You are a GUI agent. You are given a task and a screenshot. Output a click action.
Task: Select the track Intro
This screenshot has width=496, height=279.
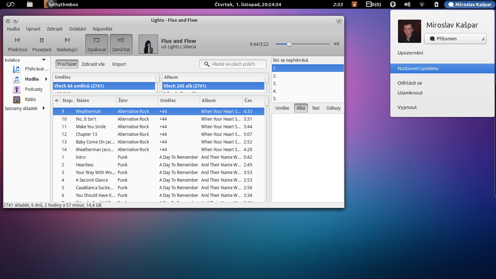[x=159, y=157]
